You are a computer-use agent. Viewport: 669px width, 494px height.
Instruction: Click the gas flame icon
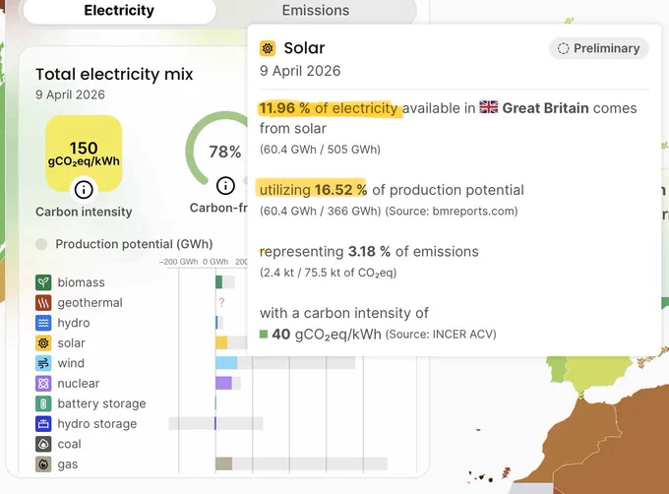(x=43, y=464)
